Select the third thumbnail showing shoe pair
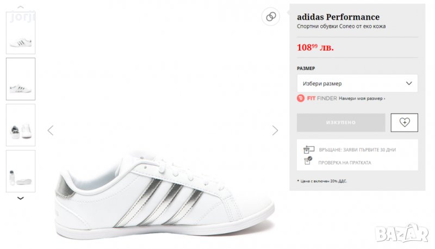435x249 pixels. pyautogui.click(x=21, y=125)
